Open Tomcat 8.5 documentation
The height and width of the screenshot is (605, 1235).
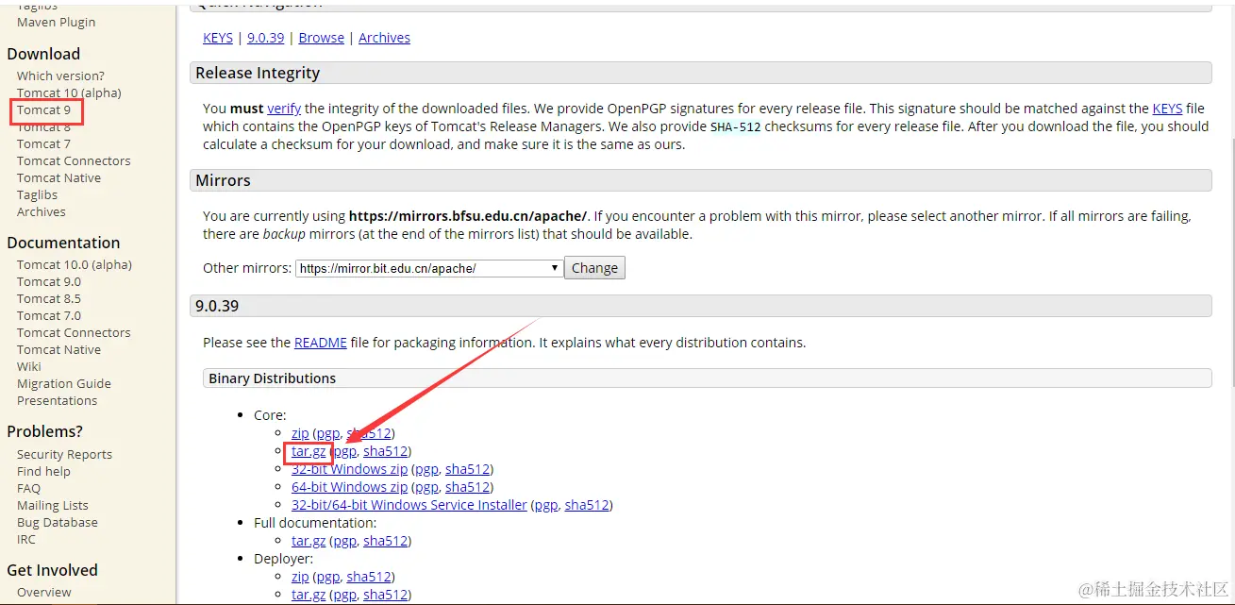49,298
